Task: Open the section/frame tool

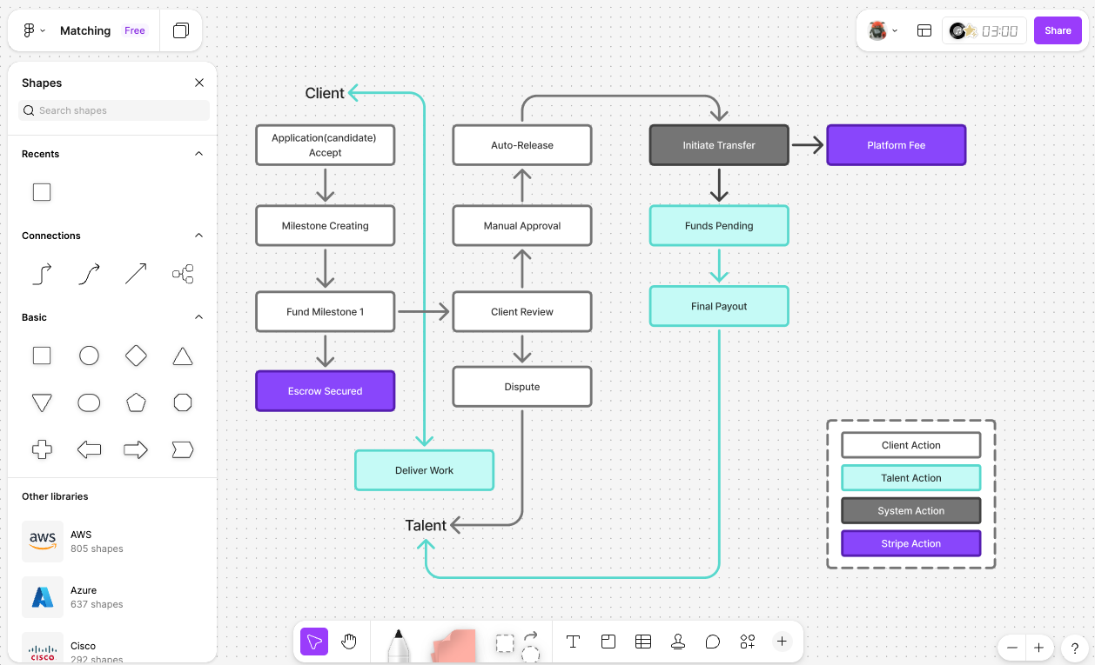Action: point(608,642)
